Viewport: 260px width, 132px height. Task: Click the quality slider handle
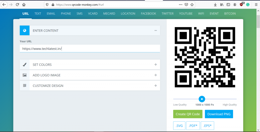[202, 99]
